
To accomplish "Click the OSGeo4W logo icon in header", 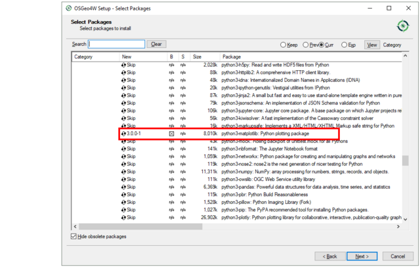I will coord(402,26).
